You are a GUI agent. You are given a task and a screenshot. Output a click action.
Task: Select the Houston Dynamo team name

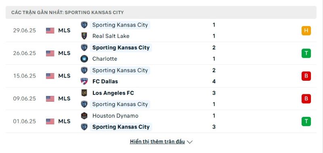[x=115, y=116]
